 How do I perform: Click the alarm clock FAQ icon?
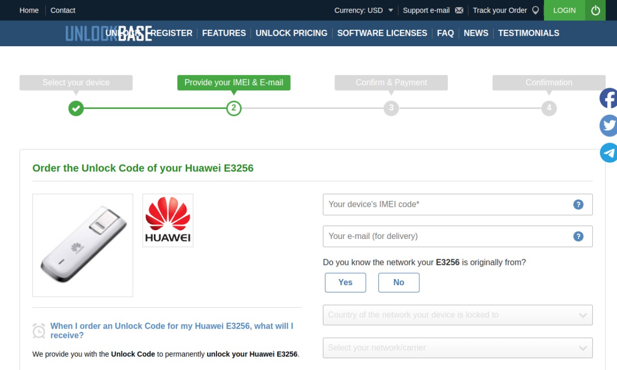click(39, 331)
